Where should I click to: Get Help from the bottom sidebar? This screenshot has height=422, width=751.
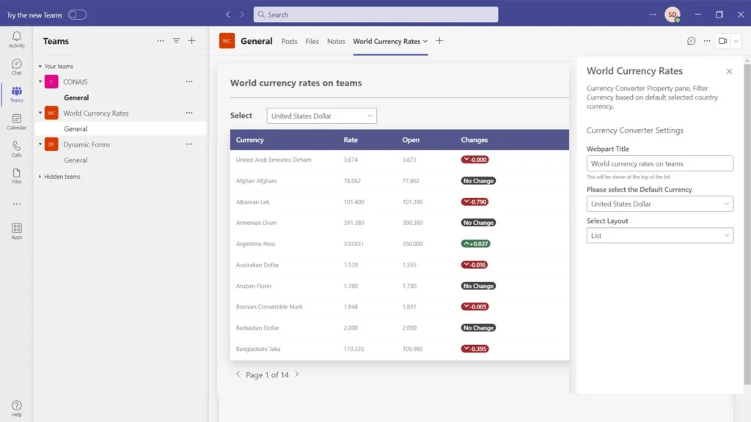pos(16,405)
